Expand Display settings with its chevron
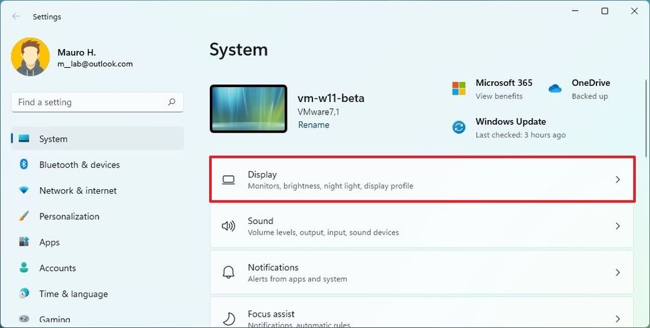Viewport: 650px width, 328px height. tap(618, 179)
